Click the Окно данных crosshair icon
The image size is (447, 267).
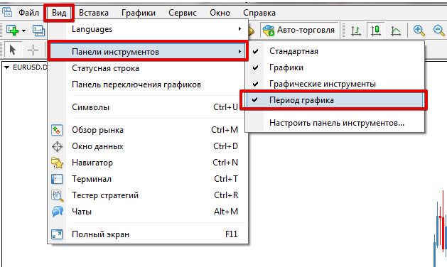click(x=57, y=146)
